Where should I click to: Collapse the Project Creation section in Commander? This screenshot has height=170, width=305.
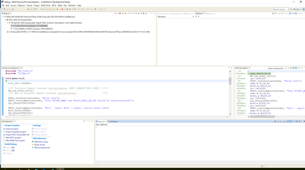coord(4,125)
